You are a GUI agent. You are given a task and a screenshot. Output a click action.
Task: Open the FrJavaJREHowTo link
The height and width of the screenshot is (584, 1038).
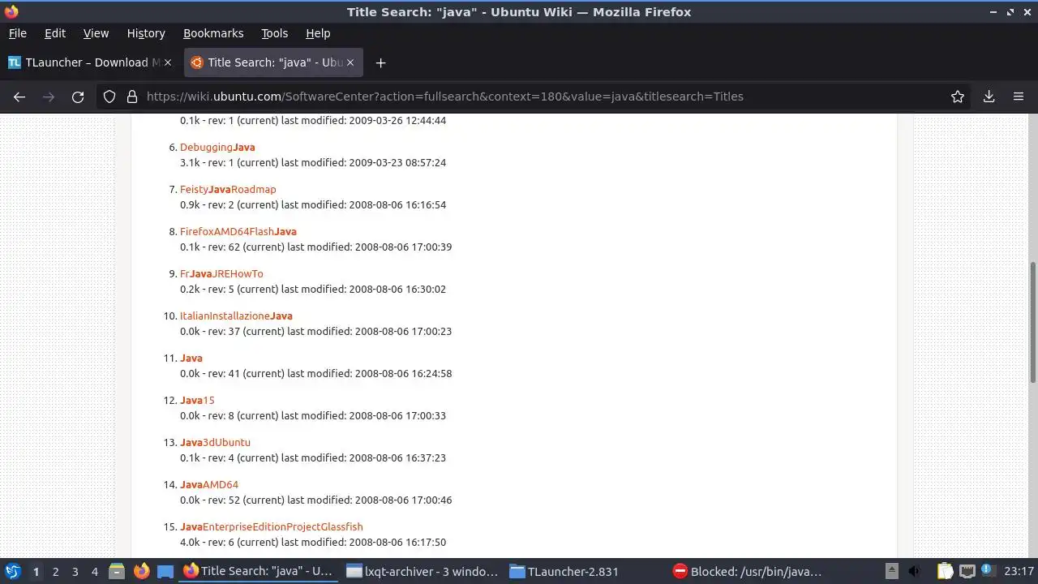pos(221,273)
